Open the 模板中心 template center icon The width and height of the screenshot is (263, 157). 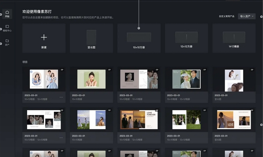[7, 28]
